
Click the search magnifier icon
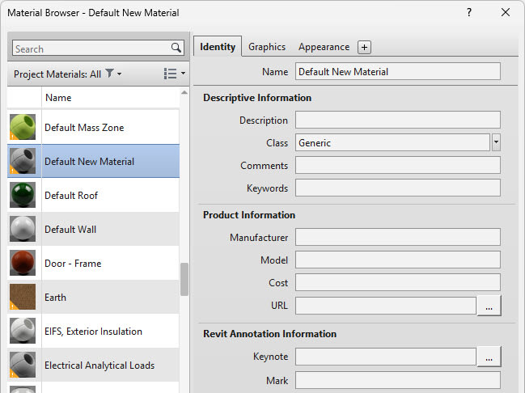[x=176, y=49]
